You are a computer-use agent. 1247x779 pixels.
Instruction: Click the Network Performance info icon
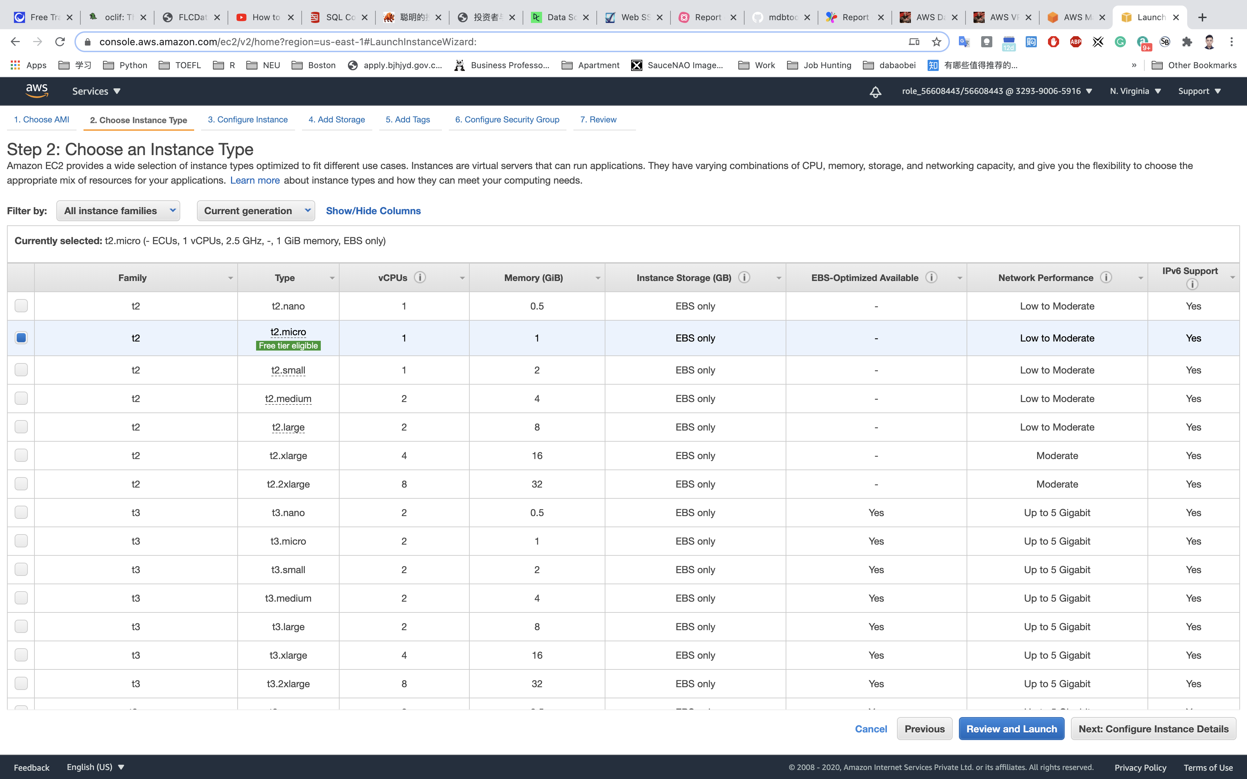click(x=1105, y=278)
